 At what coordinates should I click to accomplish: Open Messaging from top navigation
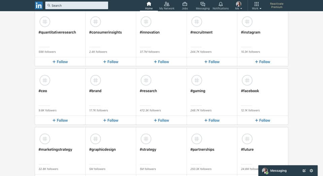[203, 6]
